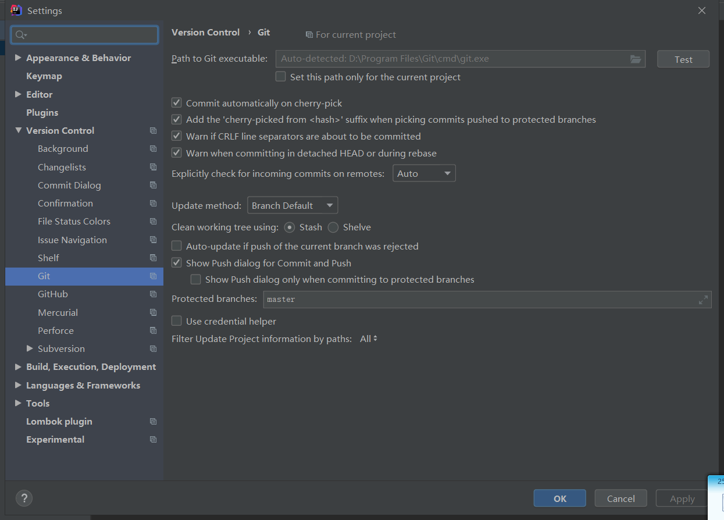This screenshot has height=520, width=724.
Task: Click the 'For current project' icon in header
Action: tap(309, 35)
